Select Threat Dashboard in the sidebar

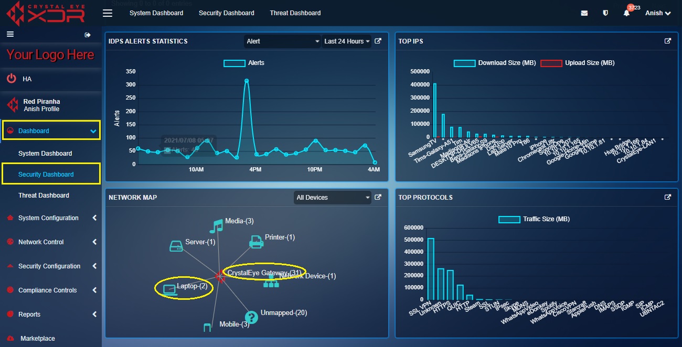coord(44,196)
